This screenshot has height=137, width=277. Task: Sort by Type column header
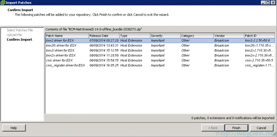[135, 36]
